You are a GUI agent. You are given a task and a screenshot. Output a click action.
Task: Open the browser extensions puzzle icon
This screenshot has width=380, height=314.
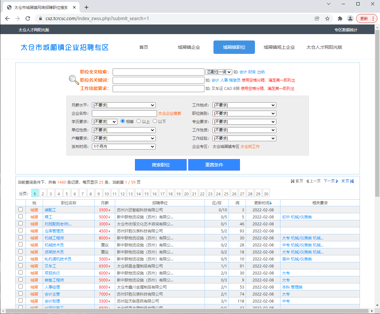[x=340, y=18]
